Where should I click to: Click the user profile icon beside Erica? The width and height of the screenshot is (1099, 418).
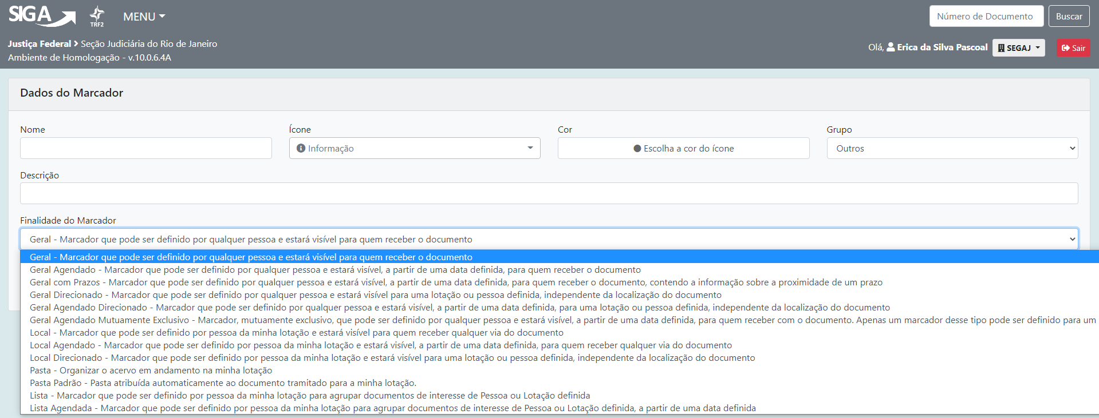point(891,47)
